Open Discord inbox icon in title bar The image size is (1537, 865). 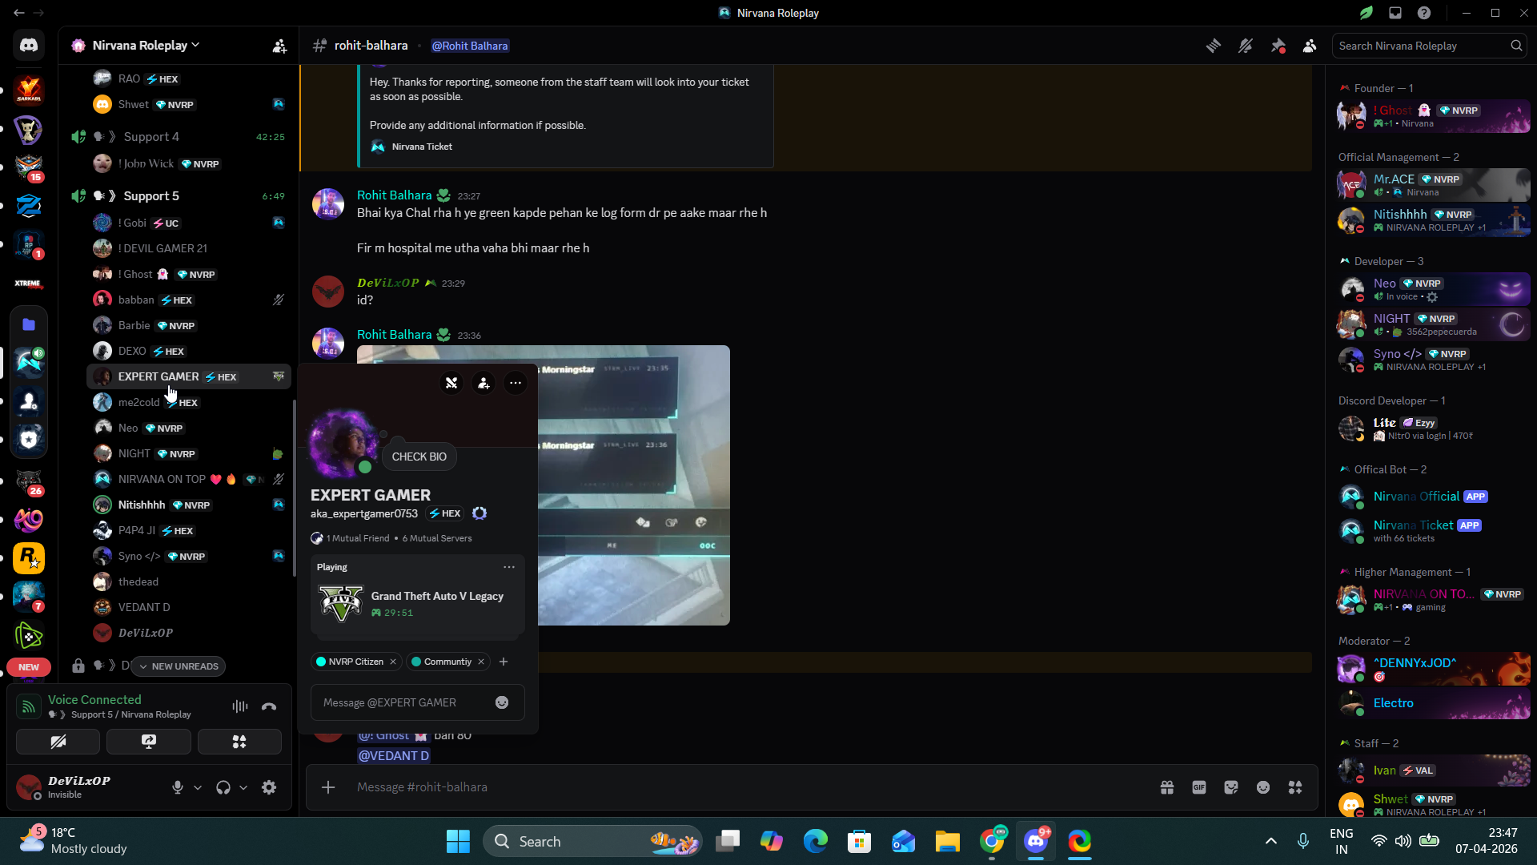1395,13
